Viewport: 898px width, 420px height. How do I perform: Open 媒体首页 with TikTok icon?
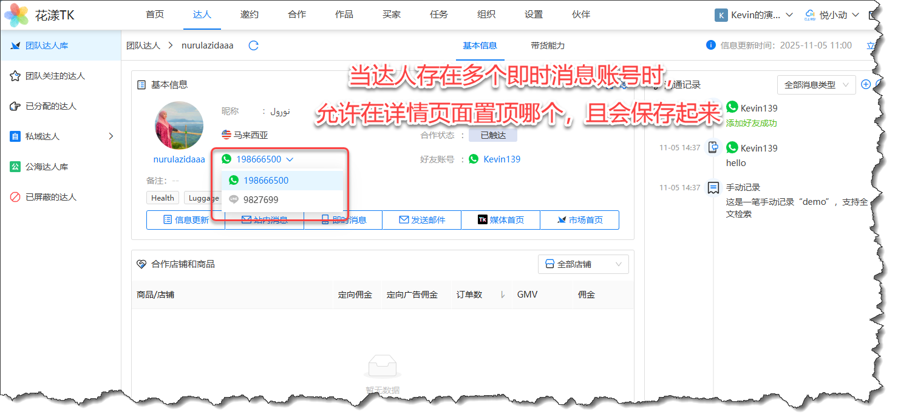[x=500, y=220]
